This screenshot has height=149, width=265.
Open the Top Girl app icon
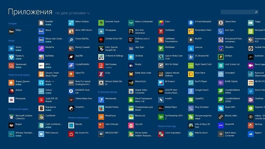click(x=131, y=125)
